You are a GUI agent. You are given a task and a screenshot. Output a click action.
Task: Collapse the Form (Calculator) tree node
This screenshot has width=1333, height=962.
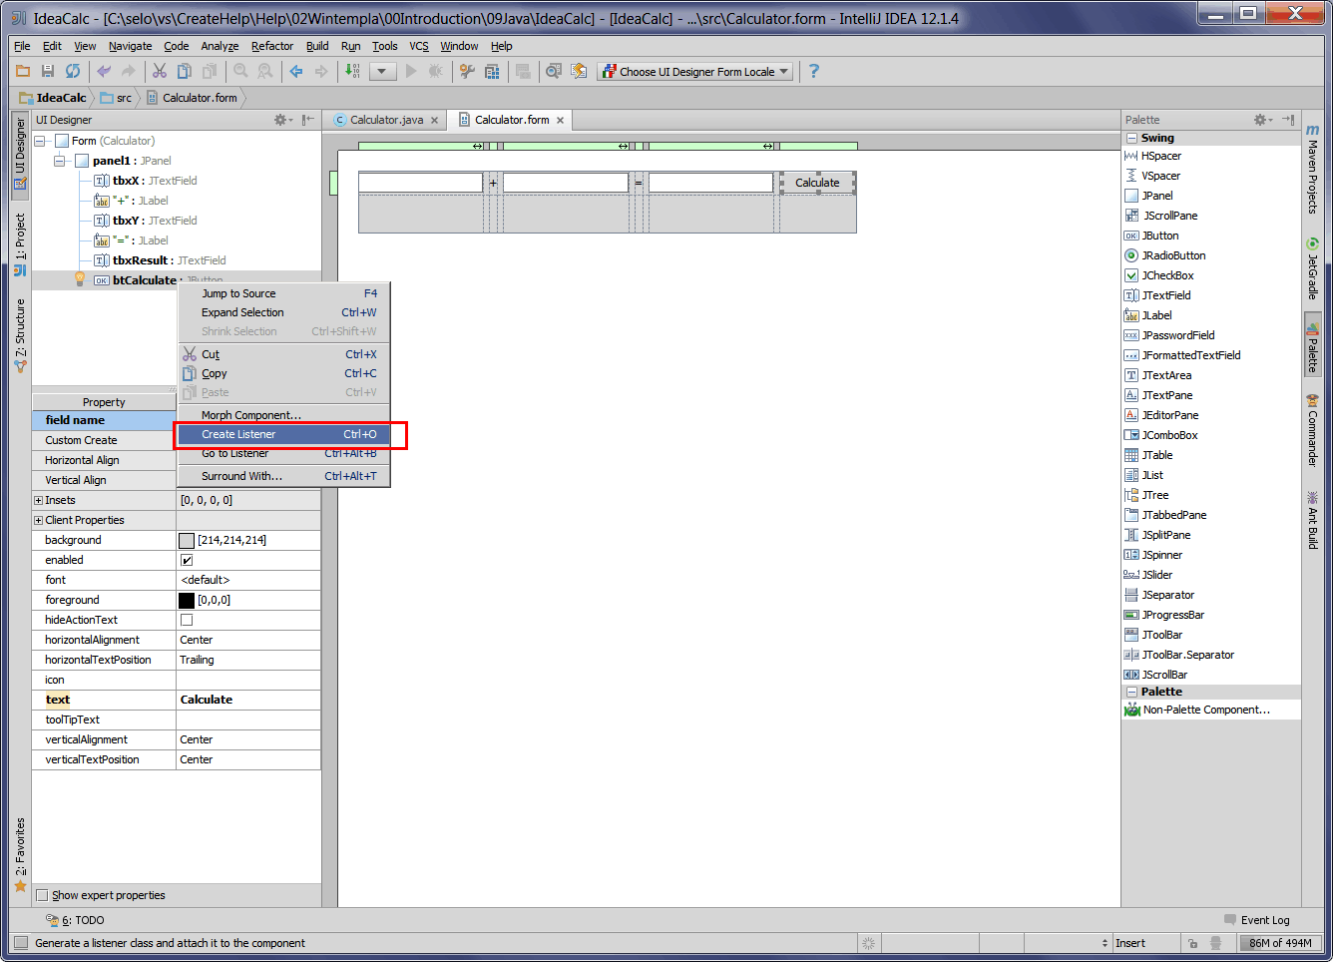pyautogui.click(x=40, y=141)
